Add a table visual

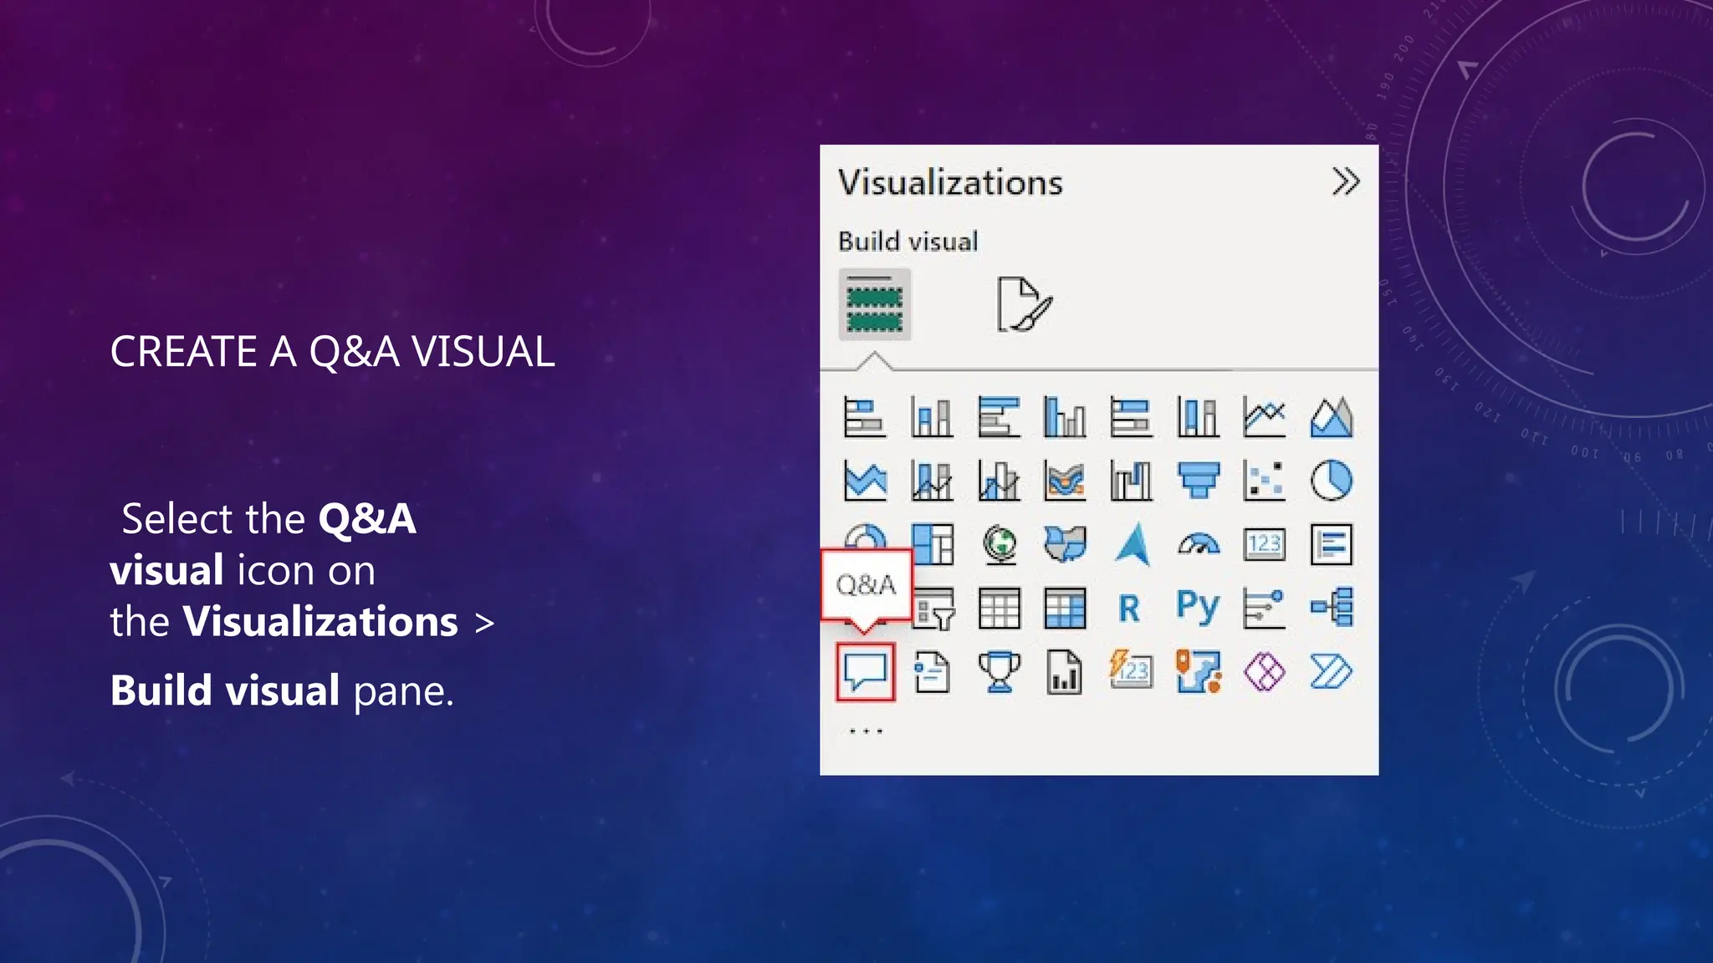(999, 608)
